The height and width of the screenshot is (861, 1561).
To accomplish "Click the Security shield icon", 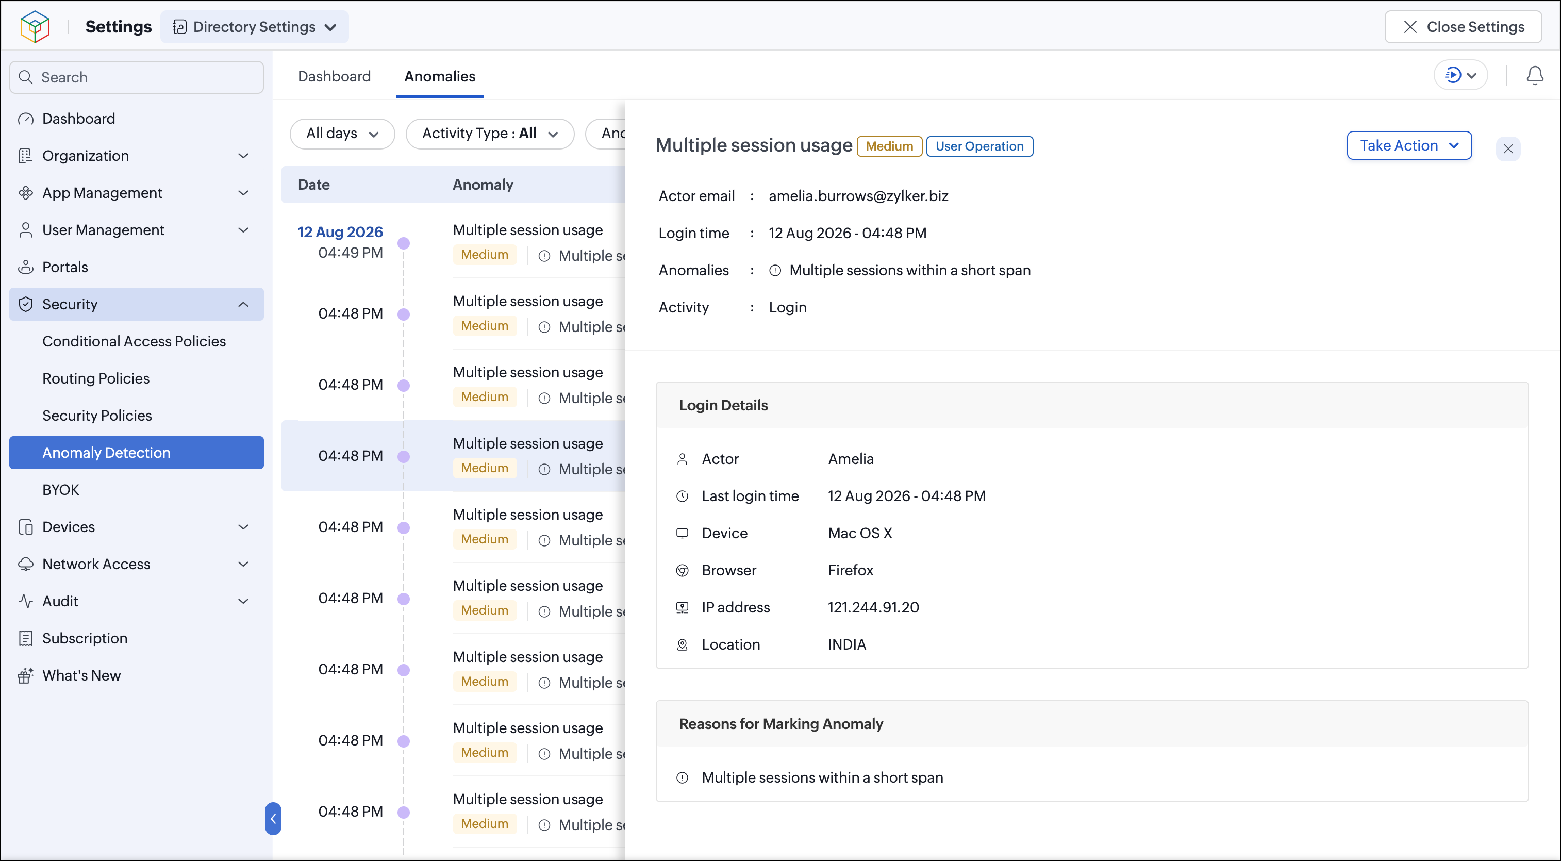I will (x=25, y=304).
